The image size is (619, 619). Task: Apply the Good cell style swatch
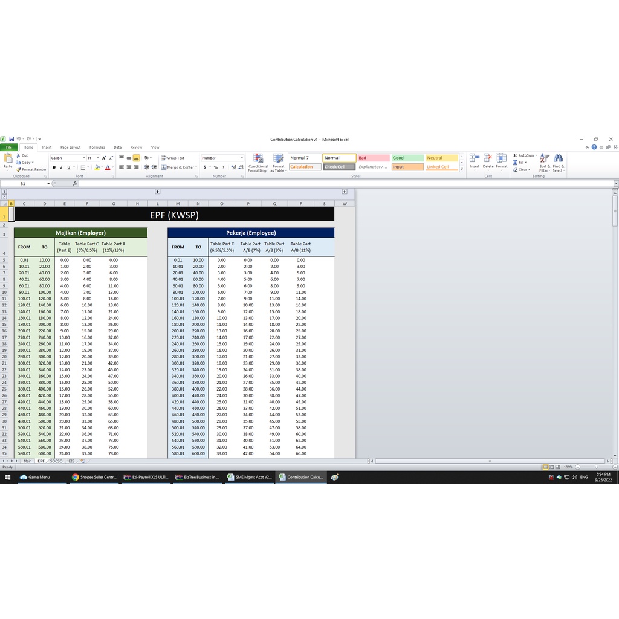(407, 158)
